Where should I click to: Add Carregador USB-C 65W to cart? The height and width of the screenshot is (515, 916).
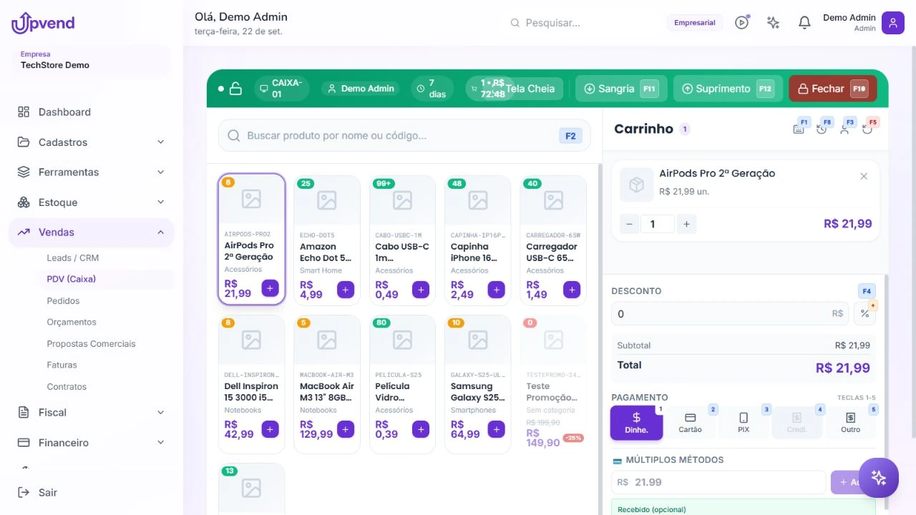click(x=572, y=290)
